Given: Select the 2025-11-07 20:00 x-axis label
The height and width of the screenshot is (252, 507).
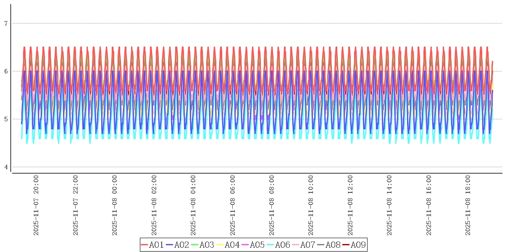Looking at the screenshot, I should pos(36,206).
